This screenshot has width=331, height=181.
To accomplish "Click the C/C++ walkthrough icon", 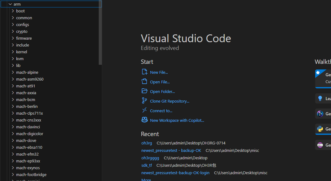I will click(x=320, y=145).
